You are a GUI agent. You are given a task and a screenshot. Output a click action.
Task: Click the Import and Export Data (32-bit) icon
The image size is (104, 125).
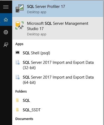click(x=17, y=62)
